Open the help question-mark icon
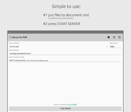 point(119,37)
